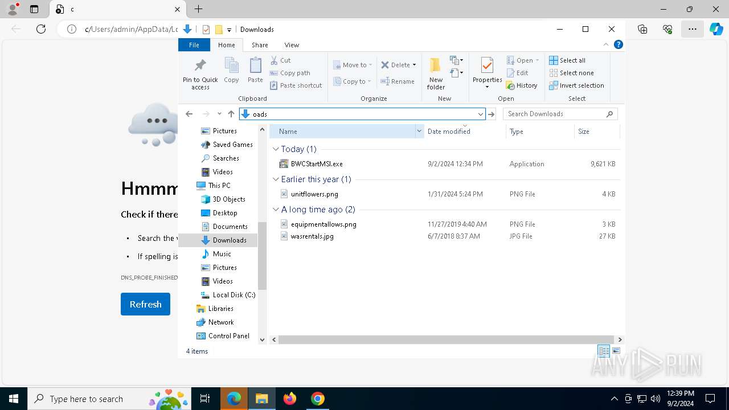The image size is (729, 410).
Task: Click Delete in Organize group
Action: [x=395, y=65]
